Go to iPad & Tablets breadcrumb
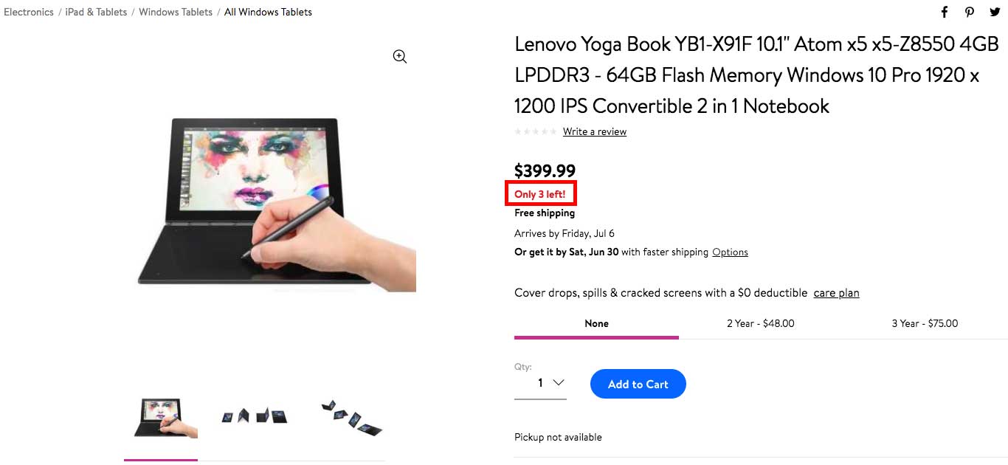The height and width of the screenshot is (465, 1008). point(96,12)
